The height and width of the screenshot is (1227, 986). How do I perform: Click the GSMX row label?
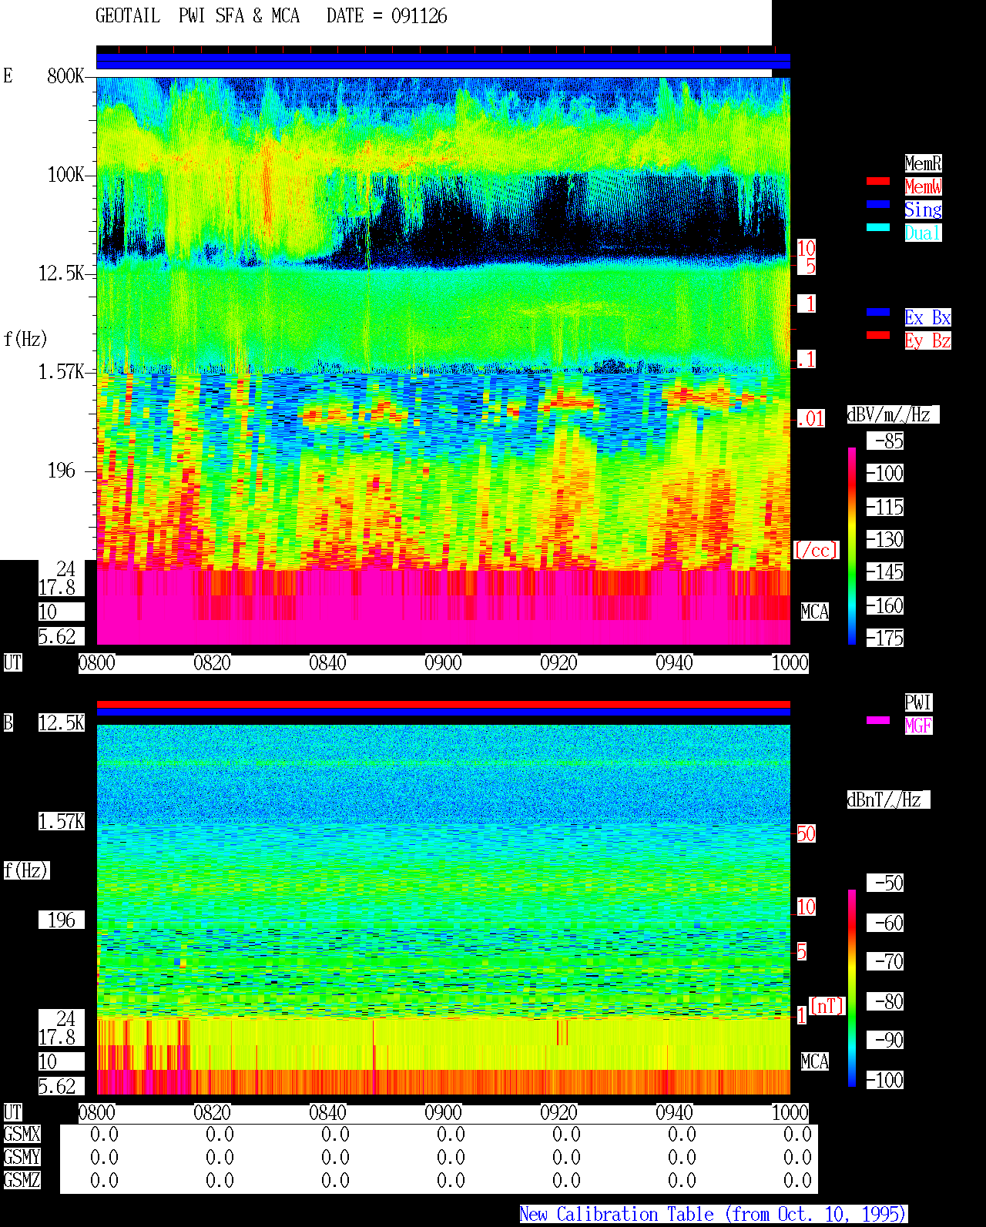coord(22,1135)
